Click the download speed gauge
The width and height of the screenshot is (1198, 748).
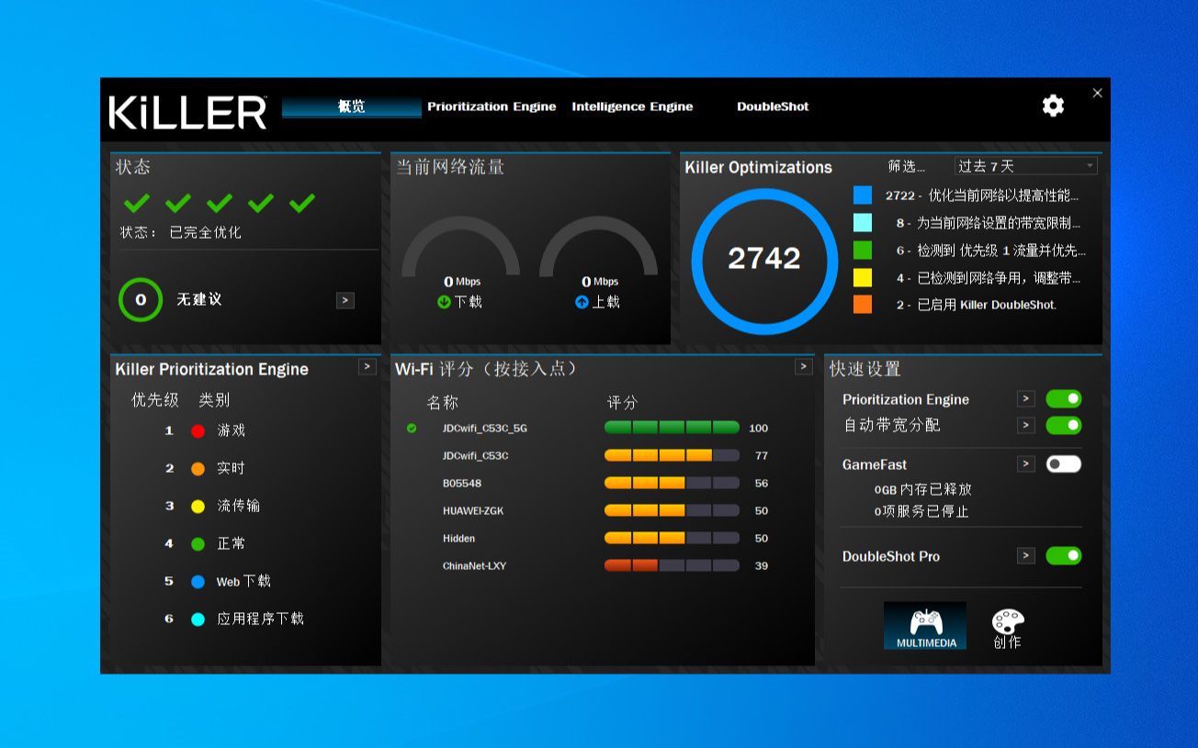tap(460, 246)
